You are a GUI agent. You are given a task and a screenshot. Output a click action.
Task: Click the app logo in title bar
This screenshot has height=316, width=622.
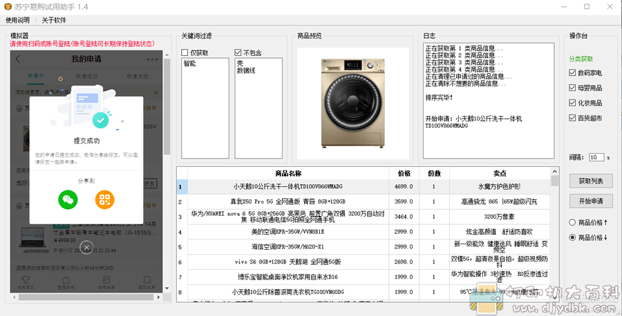(8, 7)
